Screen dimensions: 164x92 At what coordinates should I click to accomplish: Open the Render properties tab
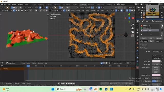pos(137,30)
